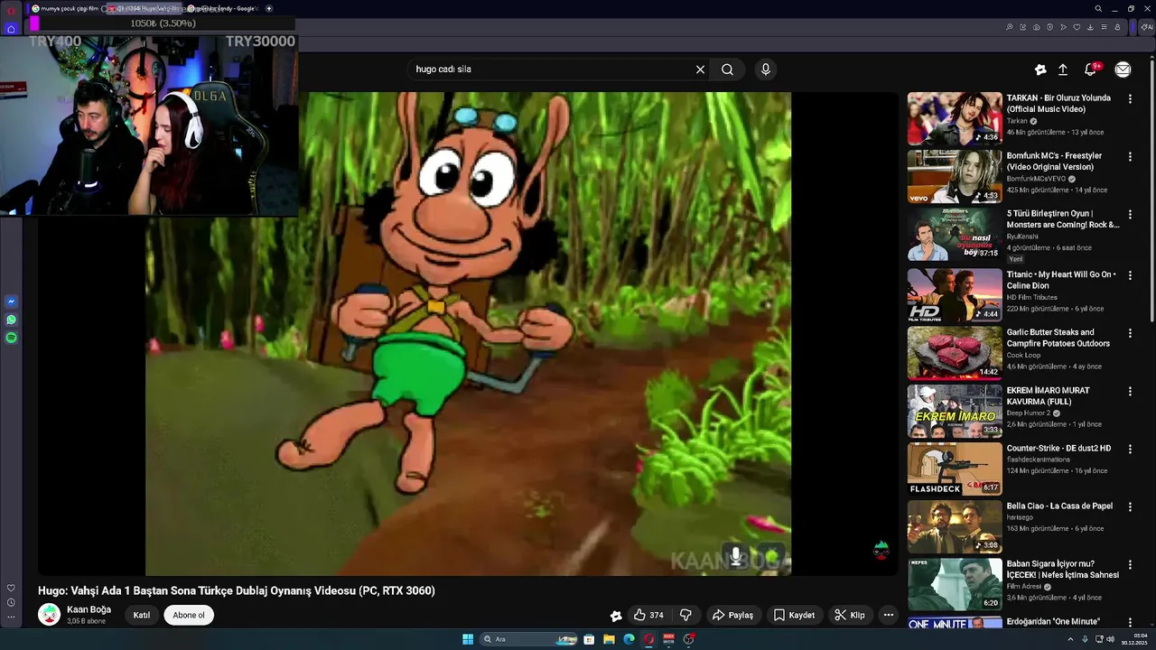Click the taskbar Ara search box
The width and height of the screenshot is (1156, 650).
529,639
